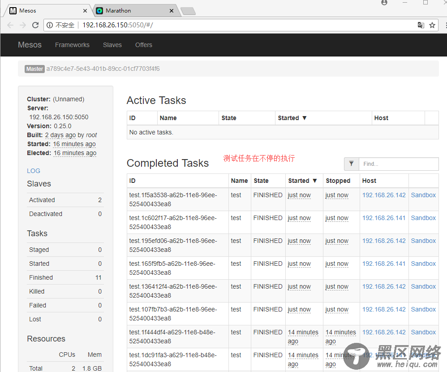
Task: Click the Marathon tab favicon
Action: point(99,11)
